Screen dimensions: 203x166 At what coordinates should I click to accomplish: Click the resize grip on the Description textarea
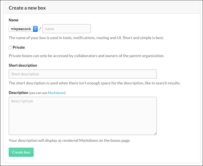click(x=155, y=133)
